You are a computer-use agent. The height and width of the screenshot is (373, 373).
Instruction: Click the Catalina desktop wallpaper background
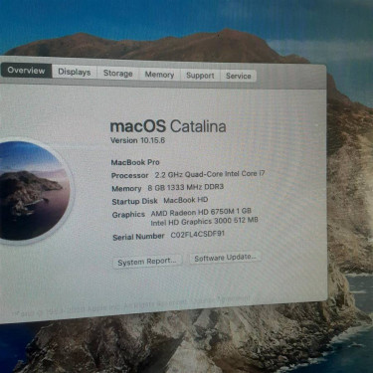[350, 199]
